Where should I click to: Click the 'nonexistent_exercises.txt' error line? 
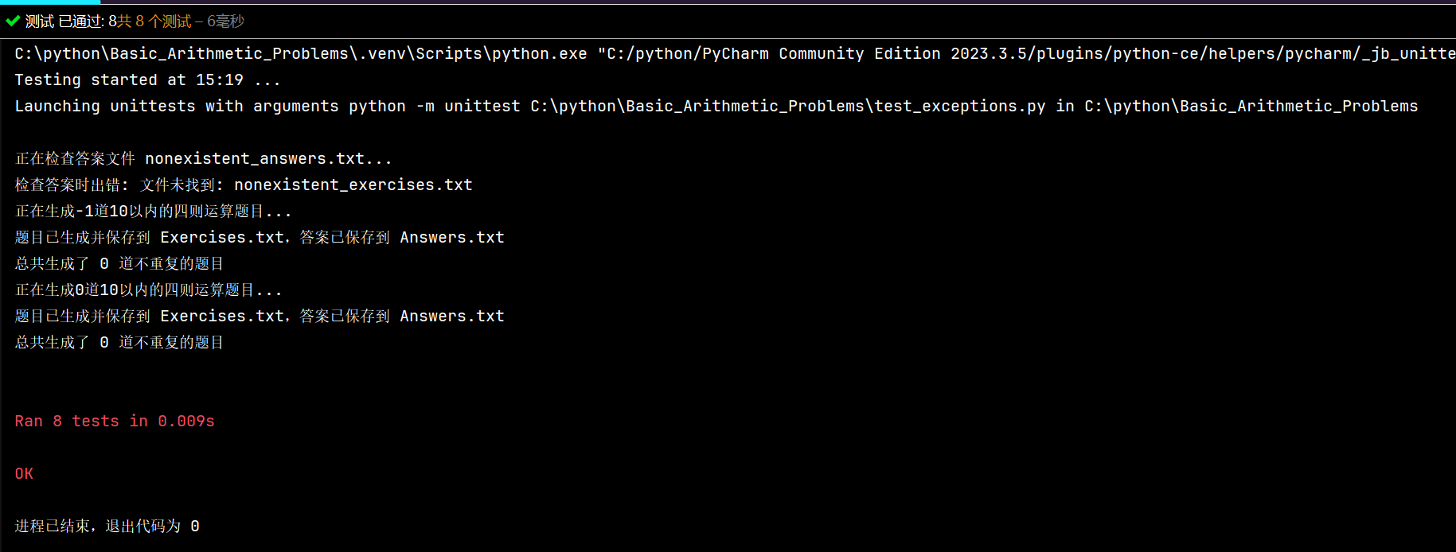244,185
